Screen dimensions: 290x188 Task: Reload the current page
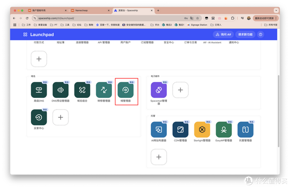27,18
